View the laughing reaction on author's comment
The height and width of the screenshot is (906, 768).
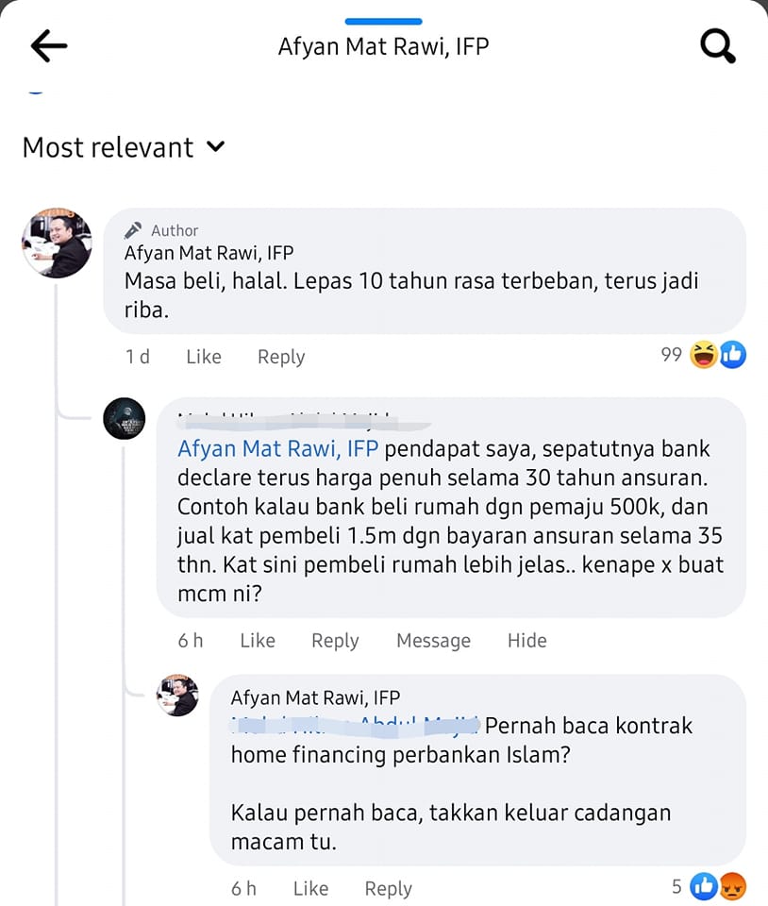tap(704, 355)
